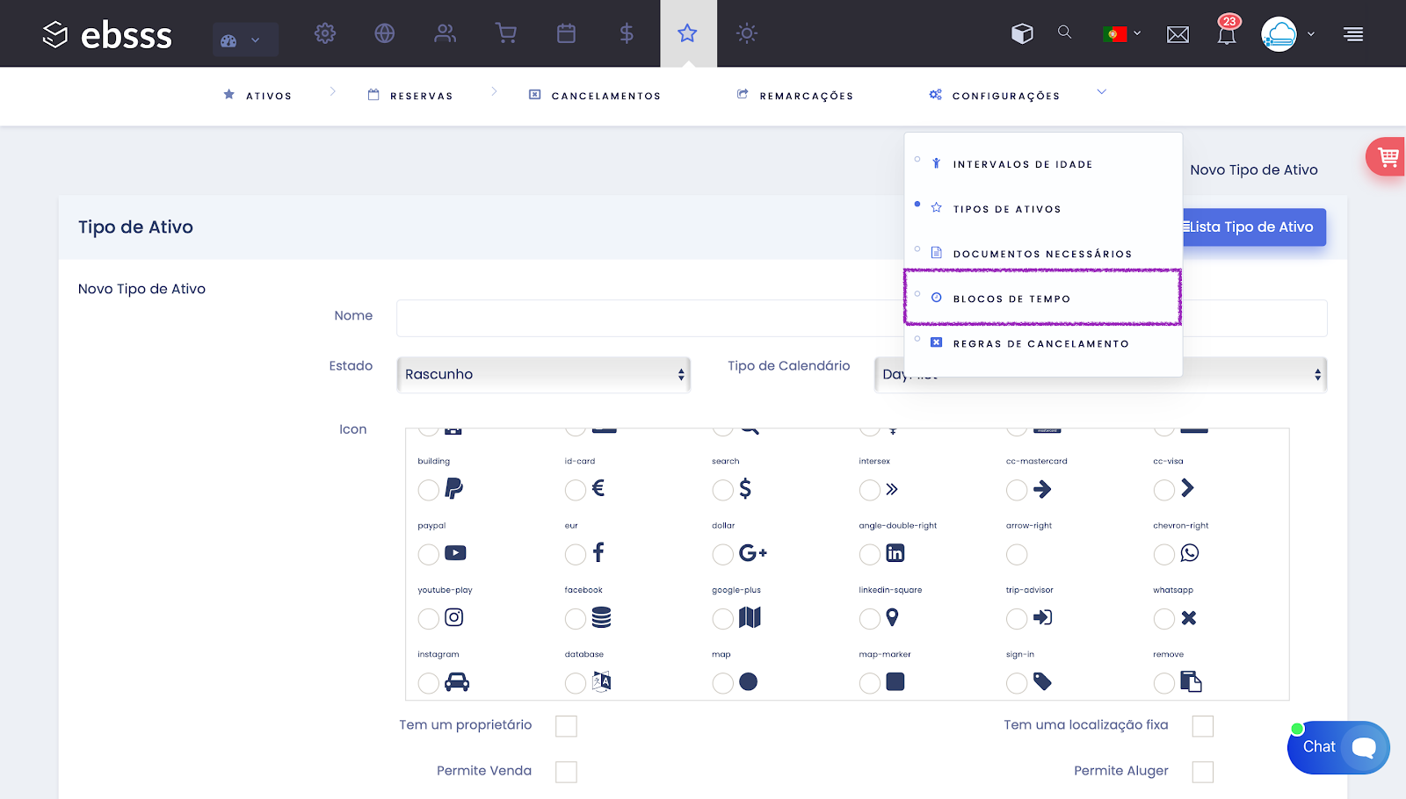Select the linkedin-square icon radio button
1406x799 pixels.
[x=870, y=555]
